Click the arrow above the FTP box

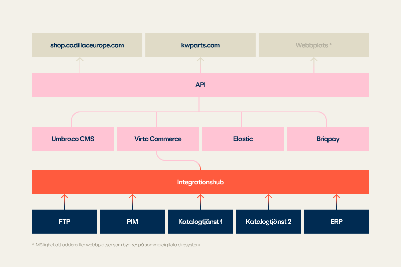click(x=64, y=201)
